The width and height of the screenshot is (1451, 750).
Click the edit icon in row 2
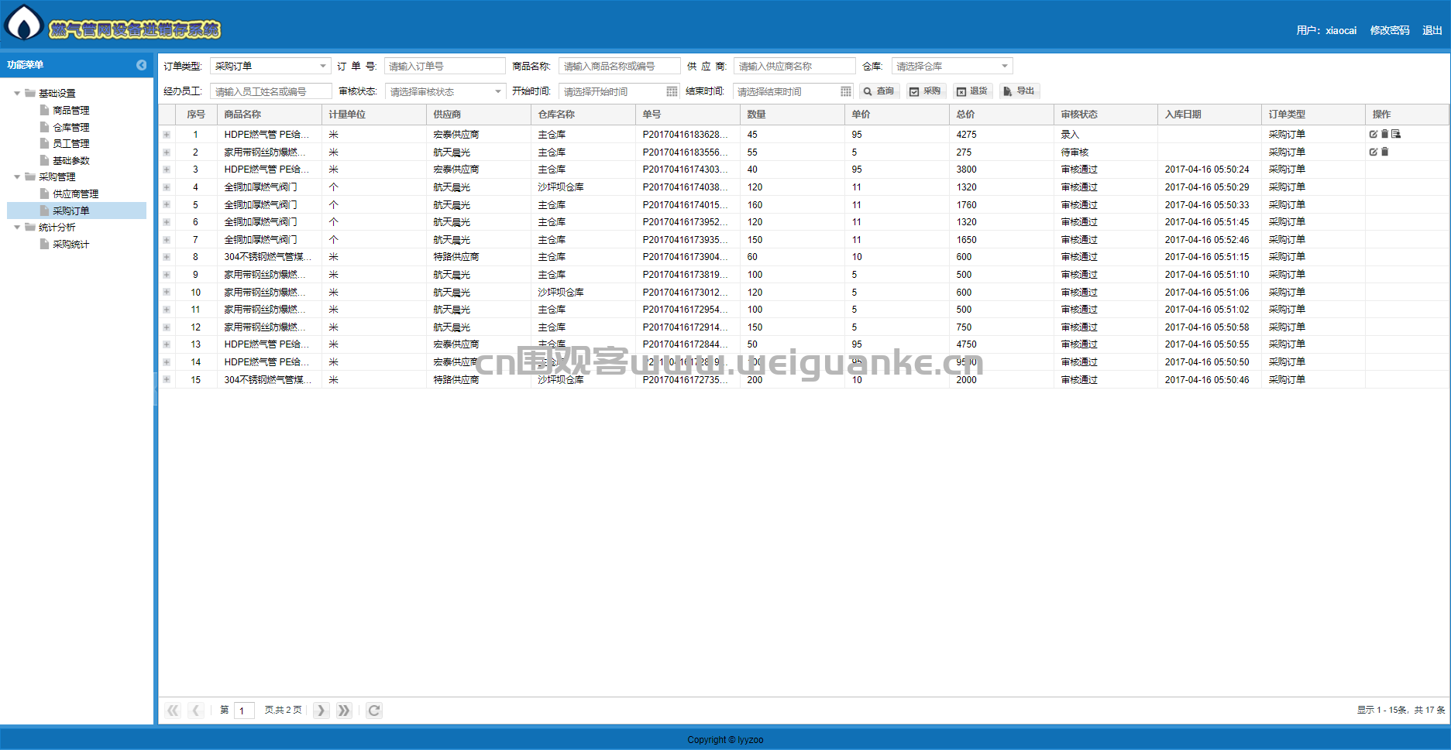1373,152
